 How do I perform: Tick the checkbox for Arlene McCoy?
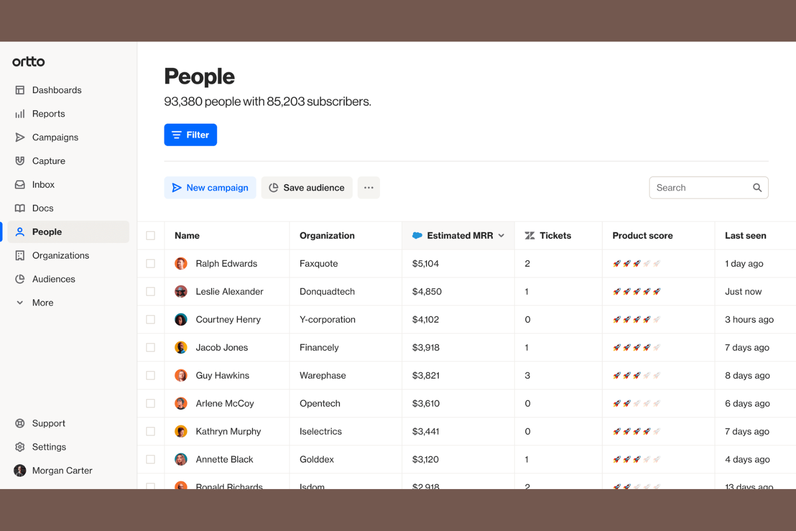pyautogui.click(x=151, y=403)
